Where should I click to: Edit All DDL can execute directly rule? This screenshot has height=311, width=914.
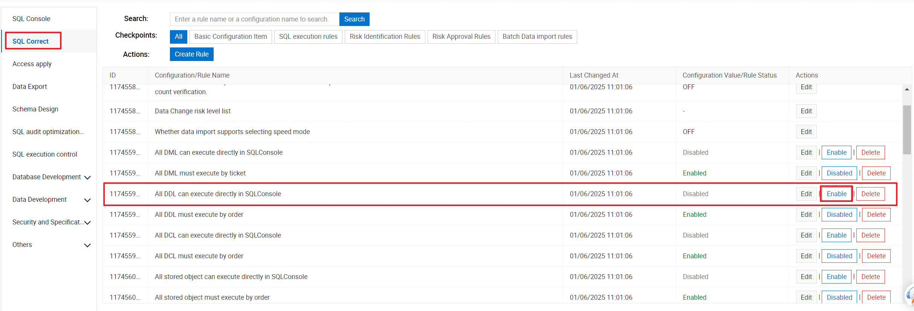pos(806,194)
